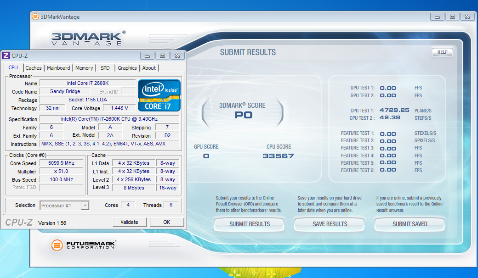Select the CPU tab in CPU-Z
This screenshot has height=278, width=478.
point(13,67)
